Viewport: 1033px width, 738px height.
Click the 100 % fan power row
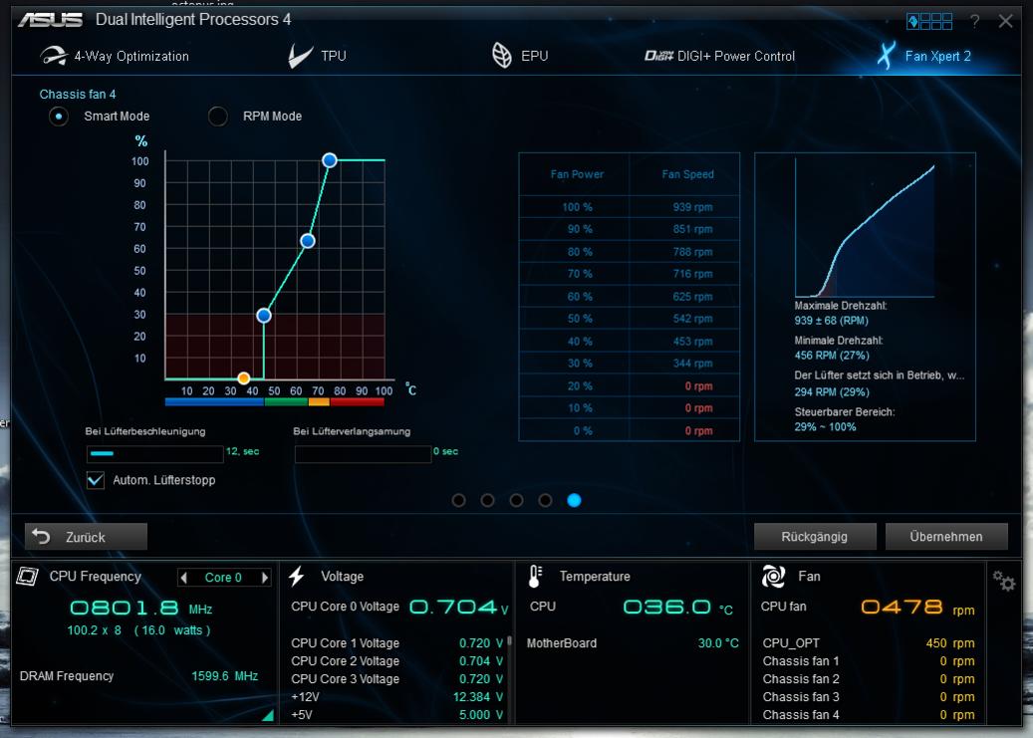(630, 207)
